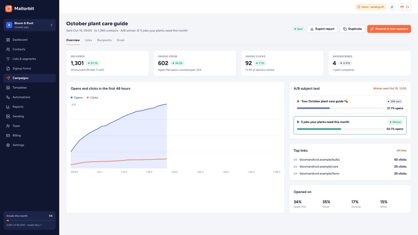Open the All links link
This screenshot has height=235, width=418.
coord(401,150)
